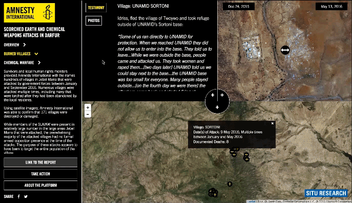
Task: Click the 'Scorched Earth and Chemical Weapons' title
Action: pyautogui.click(x=34, y=32)
